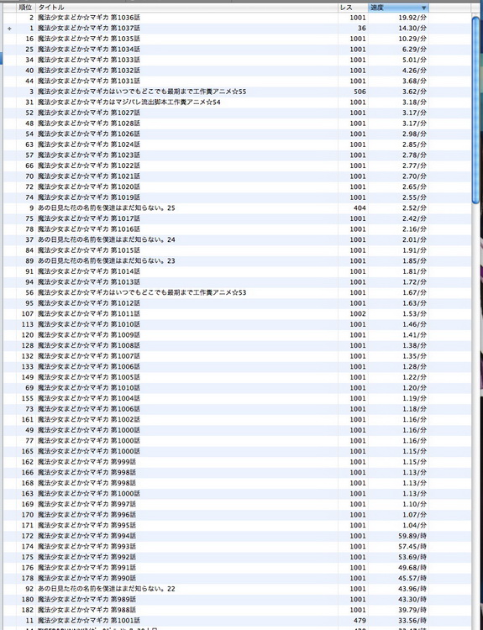
Task: Open the 第1001話 thread with 479 レス
Action: (x=89, y=621)
